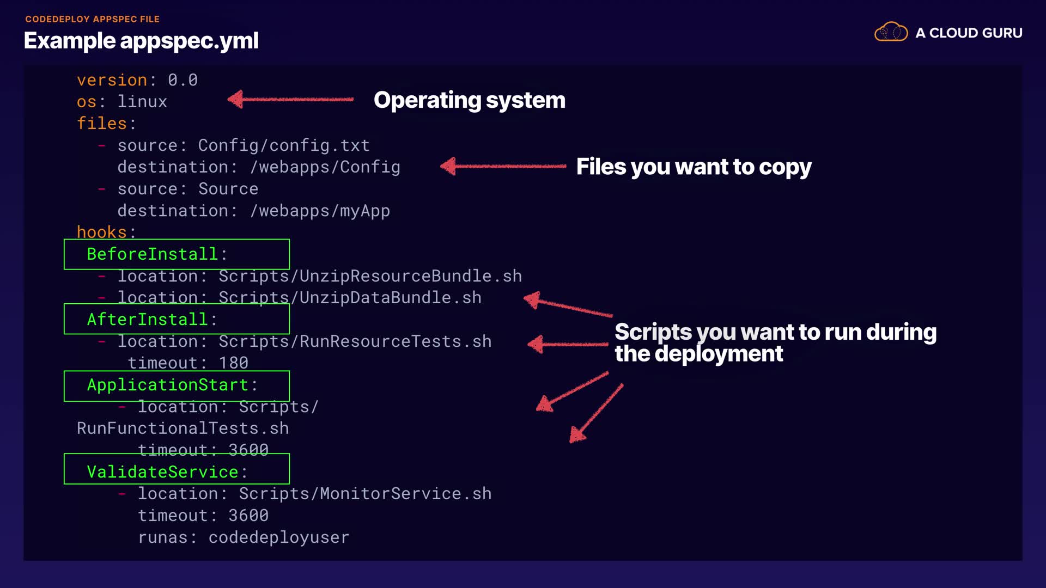
Task: Click the 'Operating system' annotation label
Action: pyautogui.click(x=469, y=100)
